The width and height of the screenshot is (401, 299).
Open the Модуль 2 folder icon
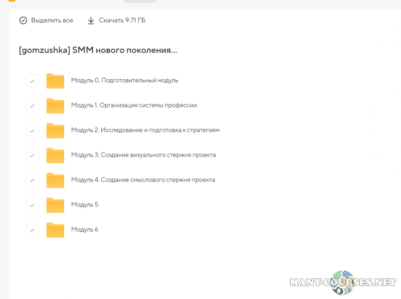(55, 130)
